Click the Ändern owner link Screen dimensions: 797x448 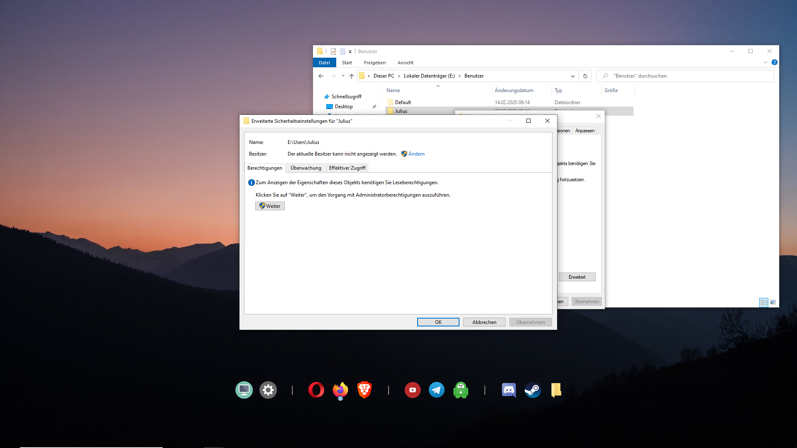[416, 154]
